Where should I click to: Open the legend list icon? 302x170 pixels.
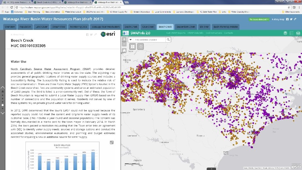click(292, 33)
